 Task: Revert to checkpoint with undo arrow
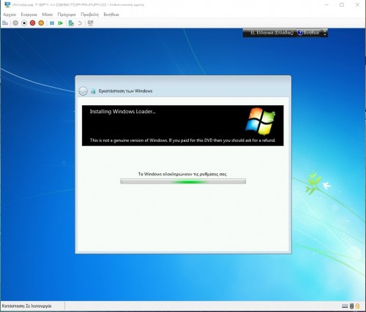(x=80, y=23)
